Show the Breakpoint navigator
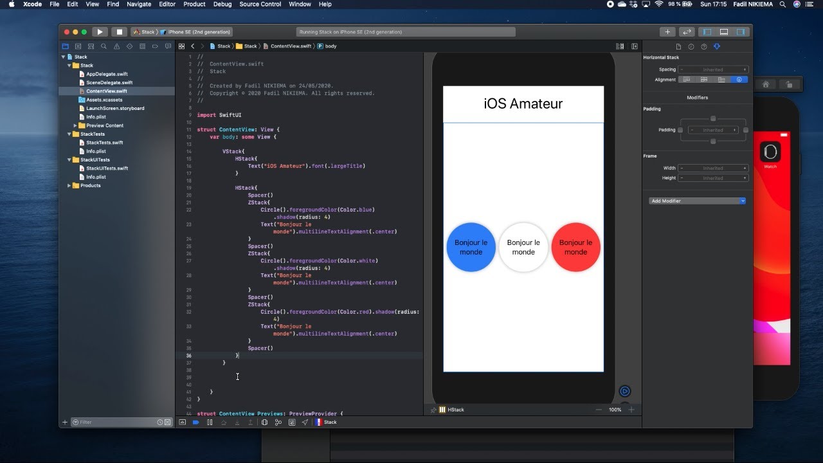The image size is (823, 463). [x=155, y=46]
